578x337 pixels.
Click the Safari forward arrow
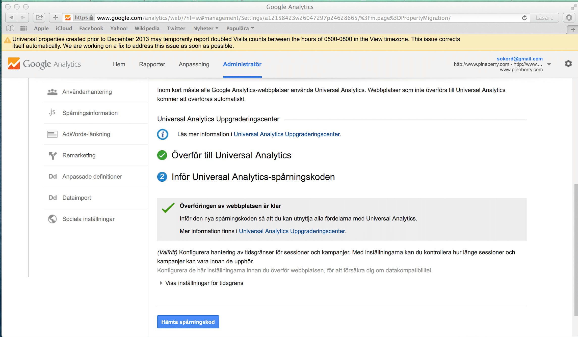[23, 18]
